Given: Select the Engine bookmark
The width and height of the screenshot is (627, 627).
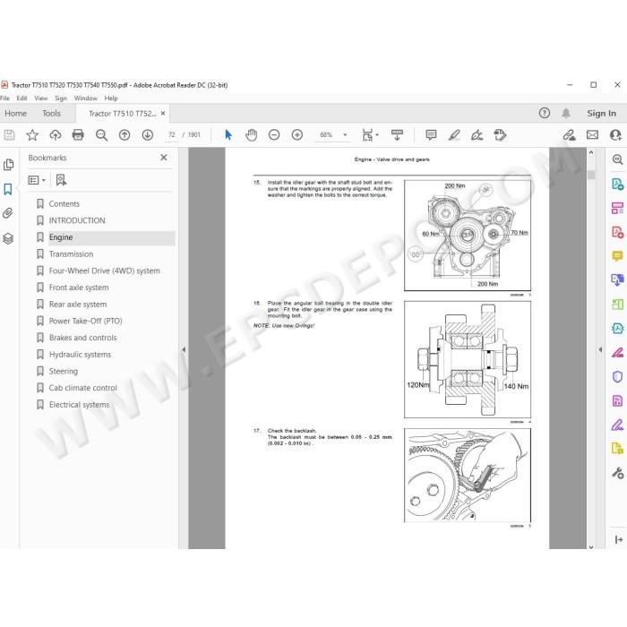Looking at the screenshot, I should coord(61,237).
